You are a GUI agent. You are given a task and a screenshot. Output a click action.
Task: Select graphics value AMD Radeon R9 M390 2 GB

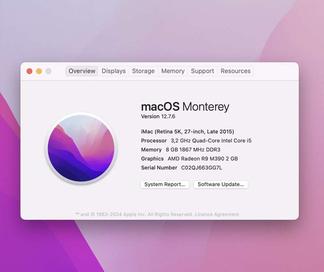click(203, 159)
